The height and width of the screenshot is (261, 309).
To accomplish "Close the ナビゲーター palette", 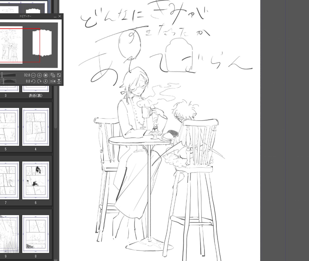I will 60,16.
